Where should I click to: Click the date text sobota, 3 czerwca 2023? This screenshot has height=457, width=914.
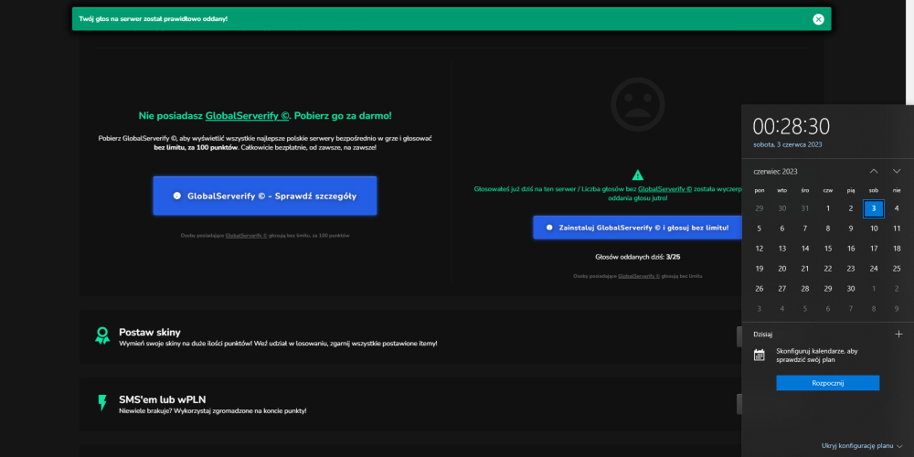coord(788,144)
